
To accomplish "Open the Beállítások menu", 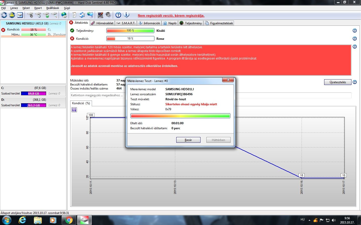I will click(x=53, y=8).
